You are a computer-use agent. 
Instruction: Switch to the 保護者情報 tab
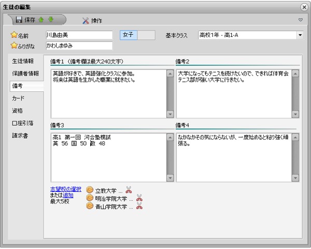click(26, 74)
